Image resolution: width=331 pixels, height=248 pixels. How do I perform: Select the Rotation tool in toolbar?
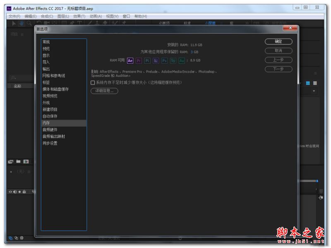pos(39,23)
